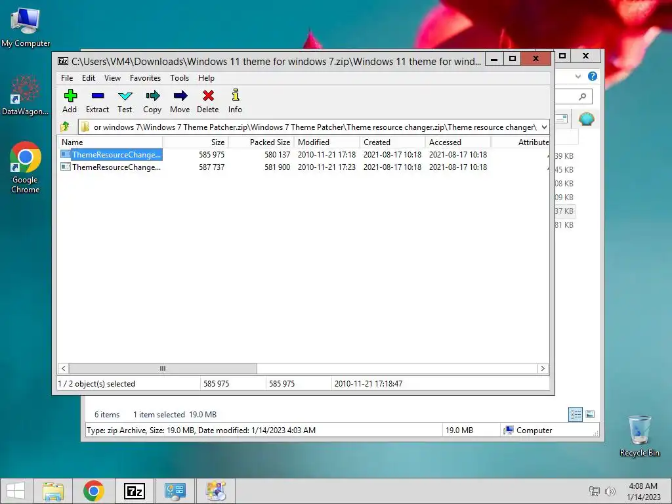Click the horizontal scrollbar thumb

click(163, 369)
